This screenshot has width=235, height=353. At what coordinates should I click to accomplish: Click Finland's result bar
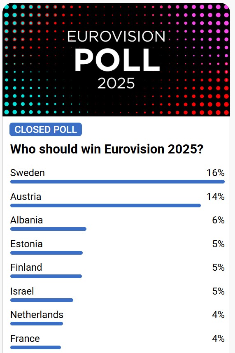point(46,276)
